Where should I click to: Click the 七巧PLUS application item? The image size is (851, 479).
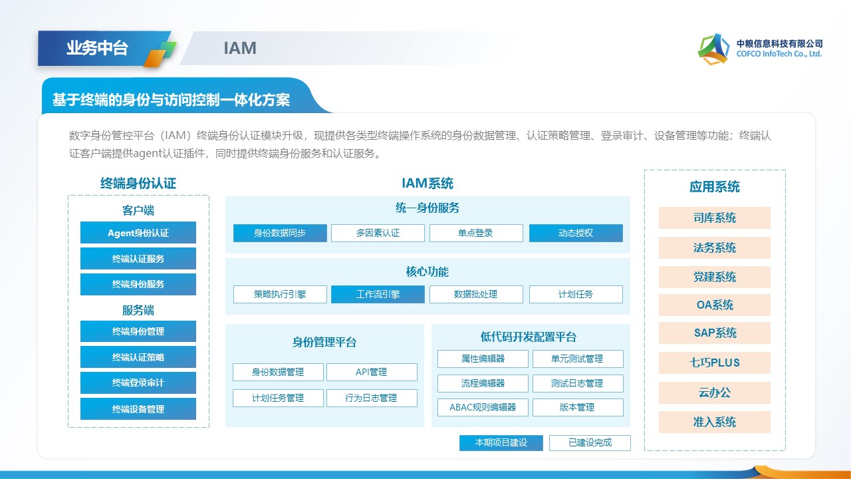pyautogui.click(x=715, y=363)
